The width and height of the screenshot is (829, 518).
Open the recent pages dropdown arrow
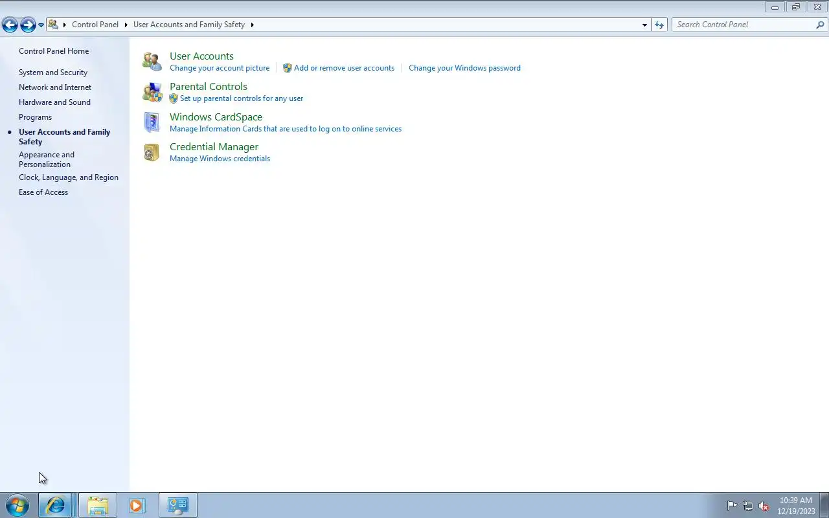coord(41,25)
